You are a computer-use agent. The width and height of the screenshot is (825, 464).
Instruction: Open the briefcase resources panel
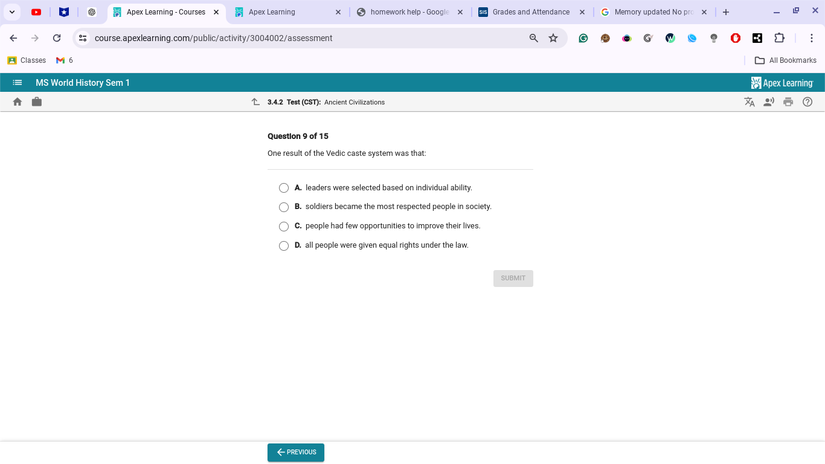pos(36,101)
